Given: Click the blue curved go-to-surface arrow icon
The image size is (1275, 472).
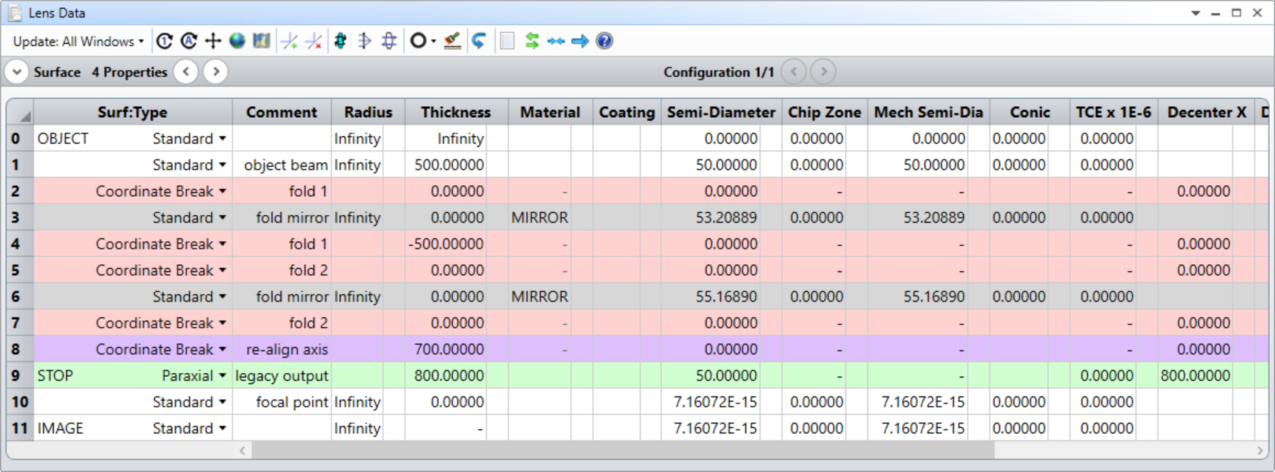Looking at the screenshot, I should (478, 41).
